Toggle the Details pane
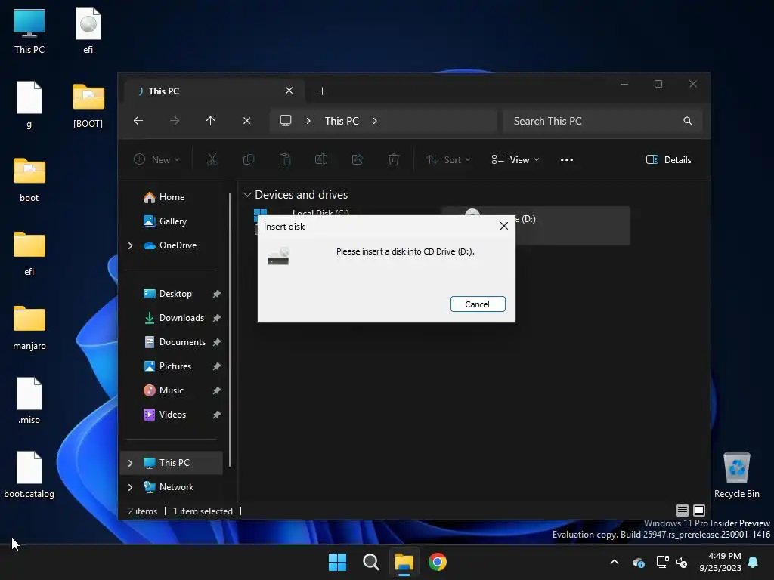774x580 pixels. (x=668, y=159)
